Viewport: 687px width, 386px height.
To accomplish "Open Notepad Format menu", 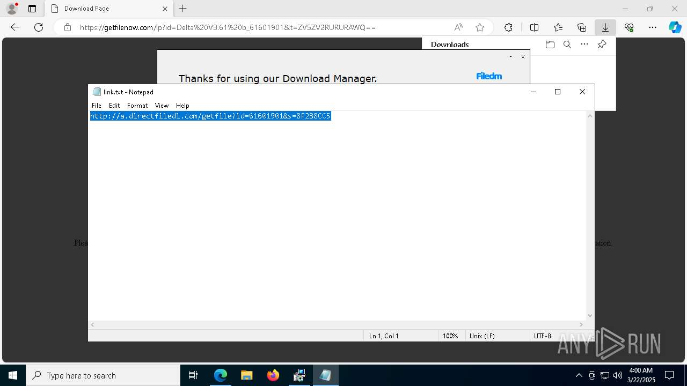I will click(x=137, y=106).
